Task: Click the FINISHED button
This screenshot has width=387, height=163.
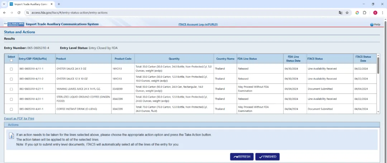Action: (x=267, y=157)
